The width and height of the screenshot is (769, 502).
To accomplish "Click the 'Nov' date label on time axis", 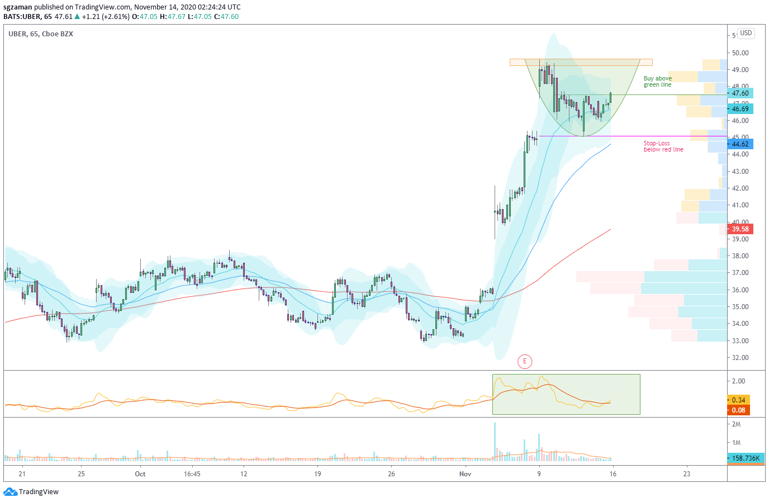I will coord(465,474).
